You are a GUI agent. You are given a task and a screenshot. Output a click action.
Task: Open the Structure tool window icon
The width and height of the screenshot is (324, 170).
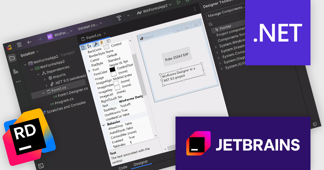[15, 72]
